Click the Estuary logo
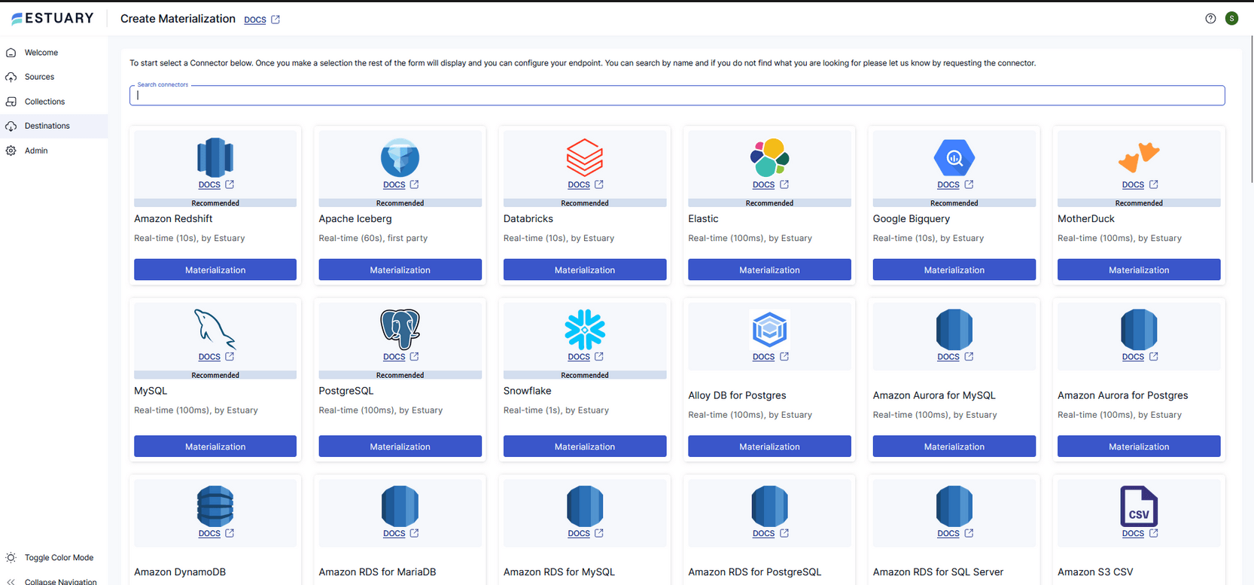1254x585 pixels. [x=52, y=18]
